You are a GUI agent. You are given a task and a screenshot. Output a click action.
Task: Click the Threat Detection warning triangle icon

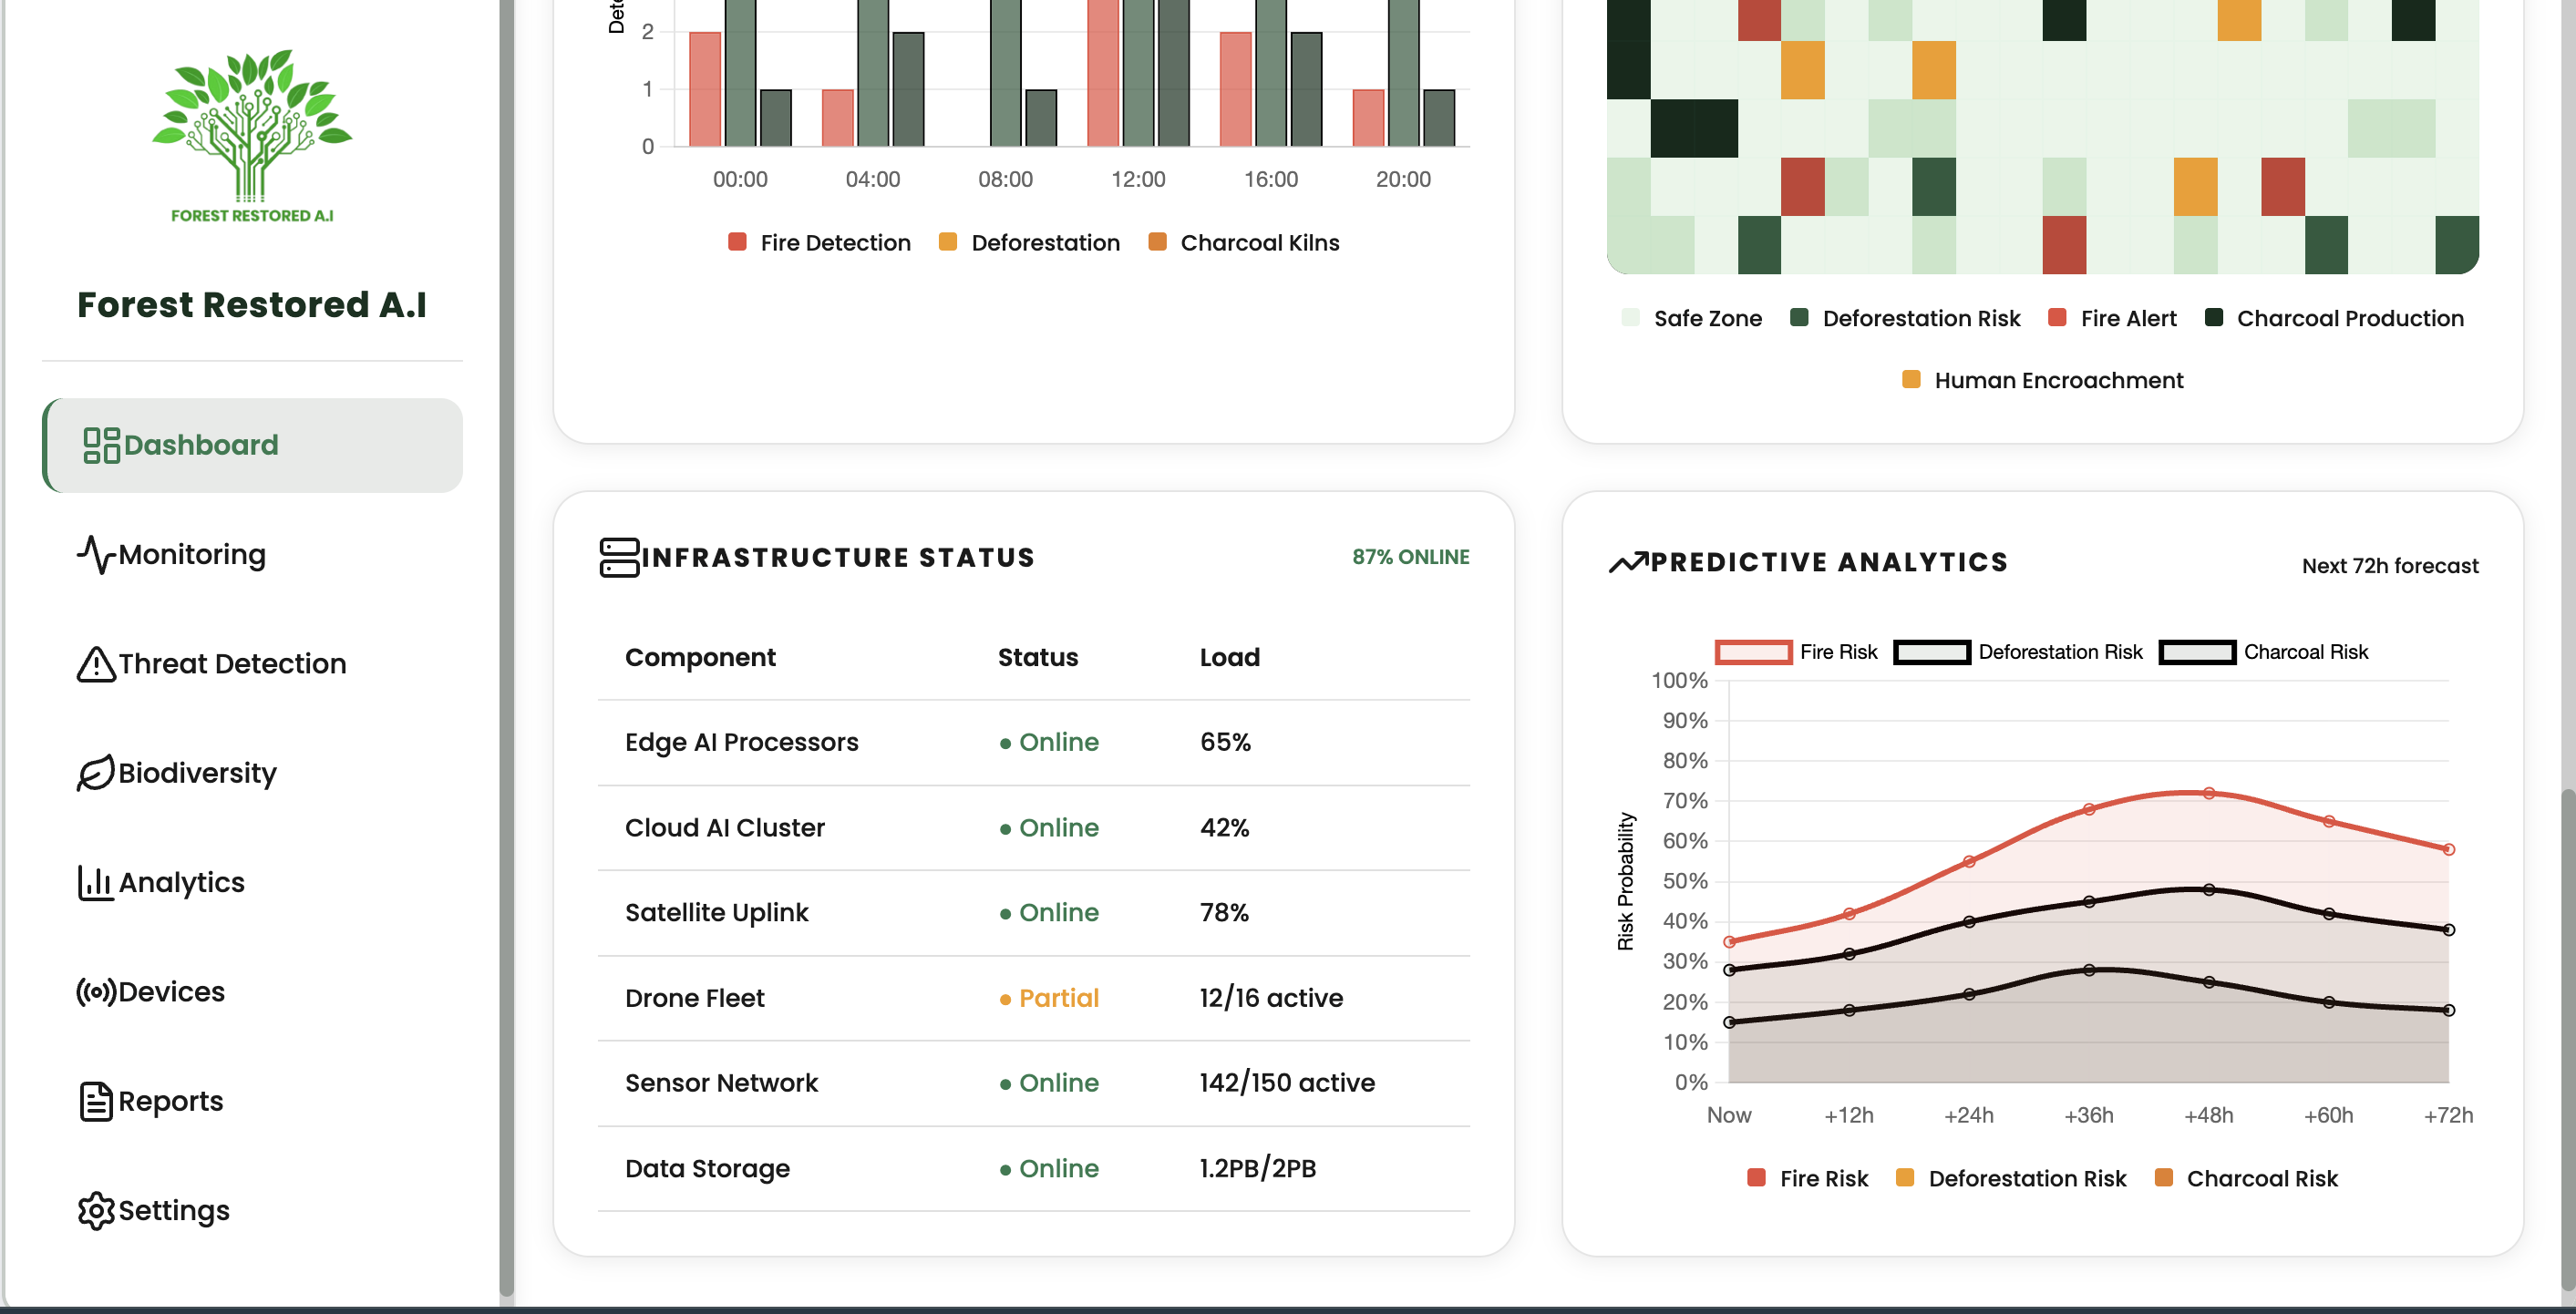(96, 664)
